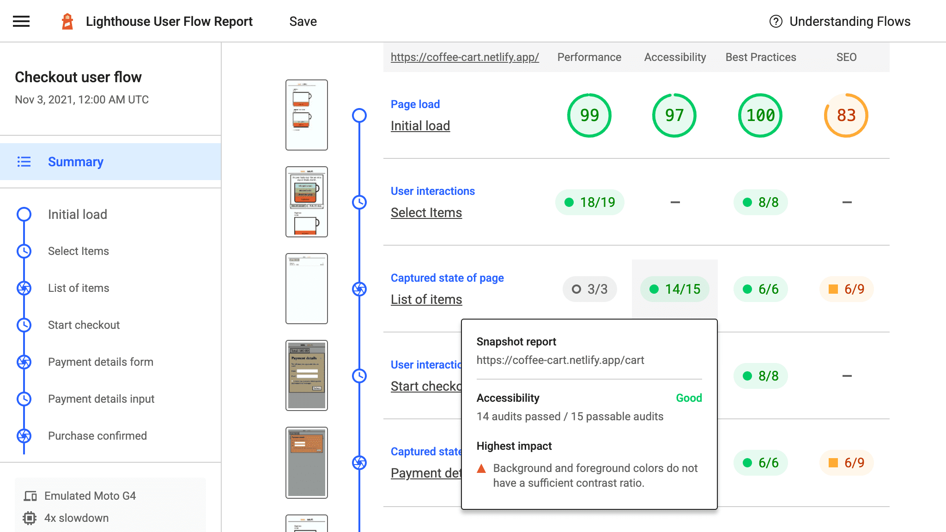
Task: Expand the Payment details form step
Action: coord(101,362)
